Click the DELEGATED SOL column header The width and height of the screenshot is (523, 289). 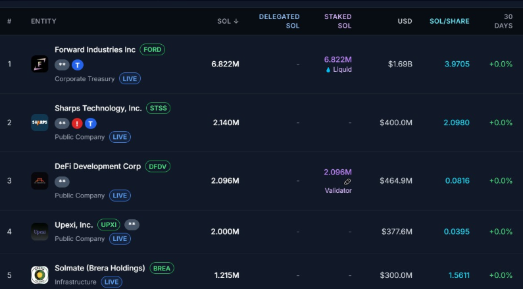point(279,21)
